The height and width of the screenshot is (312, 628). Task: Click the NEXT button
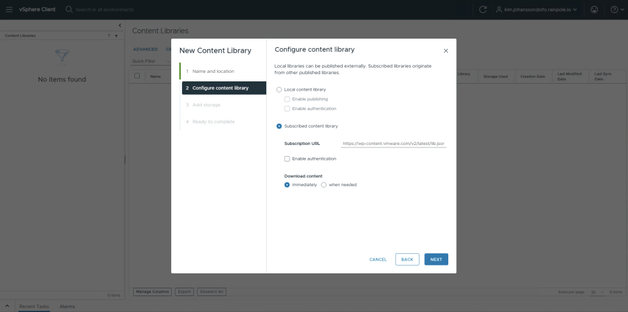[x=436, y=259]
